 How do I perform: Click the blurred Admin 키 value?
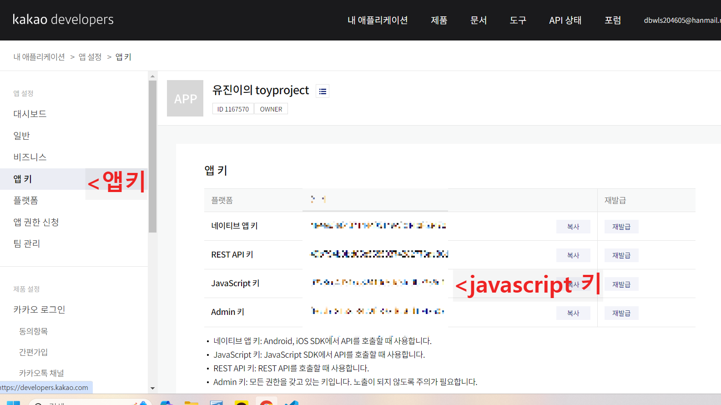click(x=378, y=311)
